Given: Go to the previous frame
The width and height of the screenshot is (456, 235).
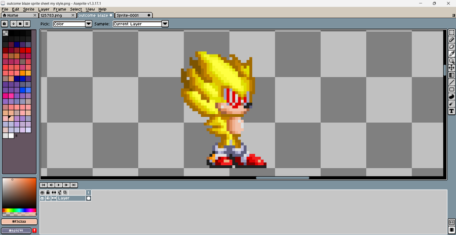Looking at the screenshot, I should pyautogui.click(x=51, y=185).
